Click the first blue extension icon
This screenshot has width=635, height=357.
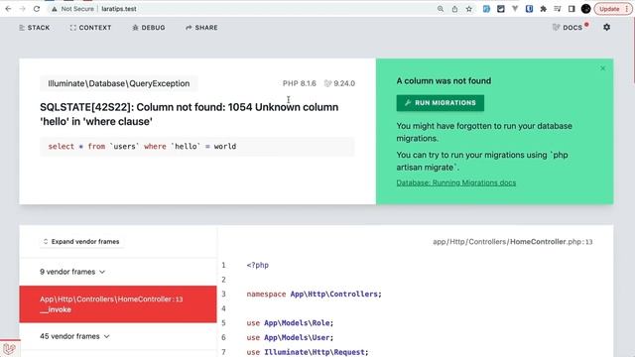486,9
